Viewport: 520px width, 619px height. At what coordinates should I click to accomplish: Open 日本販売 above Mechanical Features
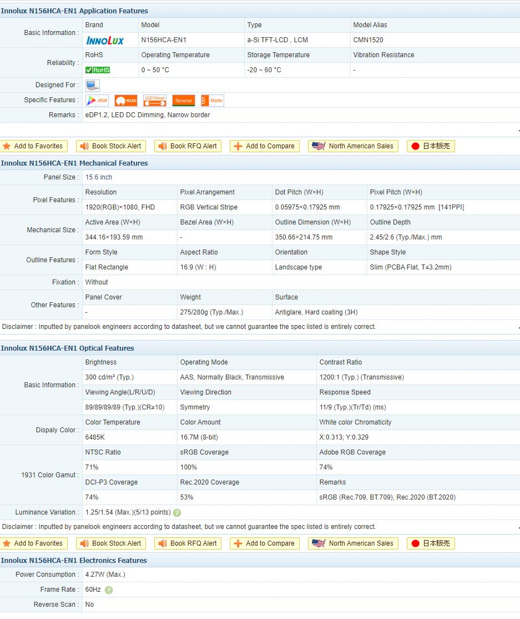pos(431,146)
